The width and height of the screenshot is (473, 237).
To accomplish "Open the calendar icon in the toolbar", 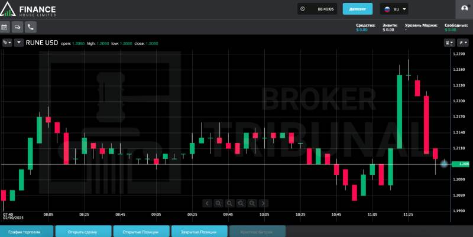I will point(5,27).
